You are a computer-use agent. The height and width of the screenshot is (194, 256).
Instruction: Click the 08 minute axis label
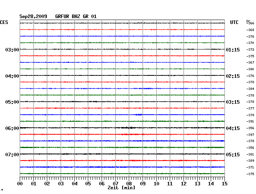pos(129,184)
